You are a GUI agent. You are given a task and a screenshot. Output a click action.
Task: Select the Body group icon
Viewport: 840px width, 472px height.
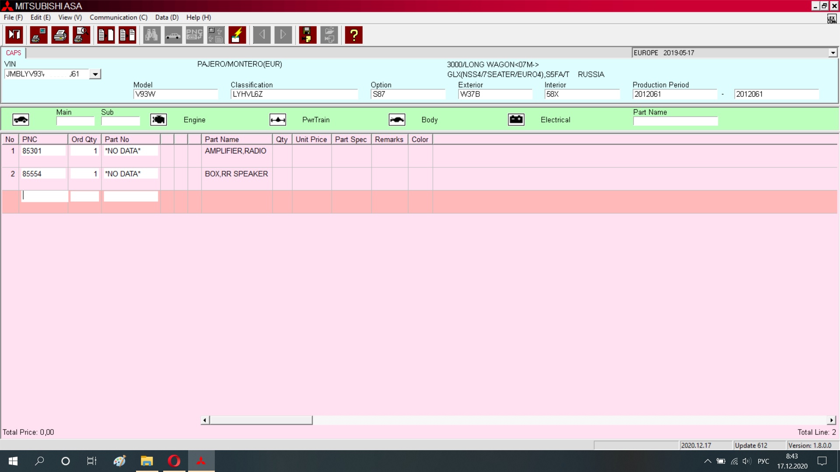[x=397, y=120]
